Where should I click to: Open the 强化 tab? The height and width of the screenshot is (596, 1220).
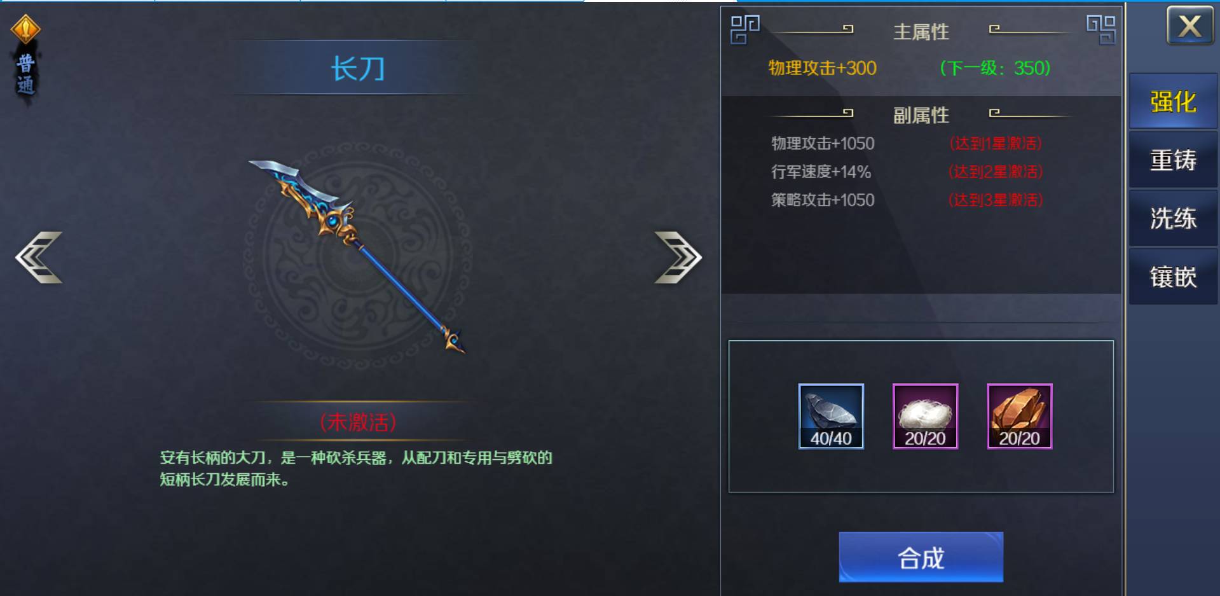(x=1173, y=102)
